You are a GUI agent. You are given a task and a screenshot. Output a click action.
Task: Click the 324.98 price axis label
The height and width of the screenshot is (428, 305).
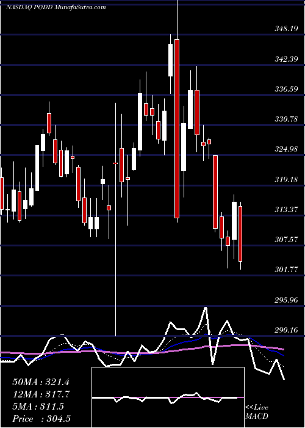point(287,149)
